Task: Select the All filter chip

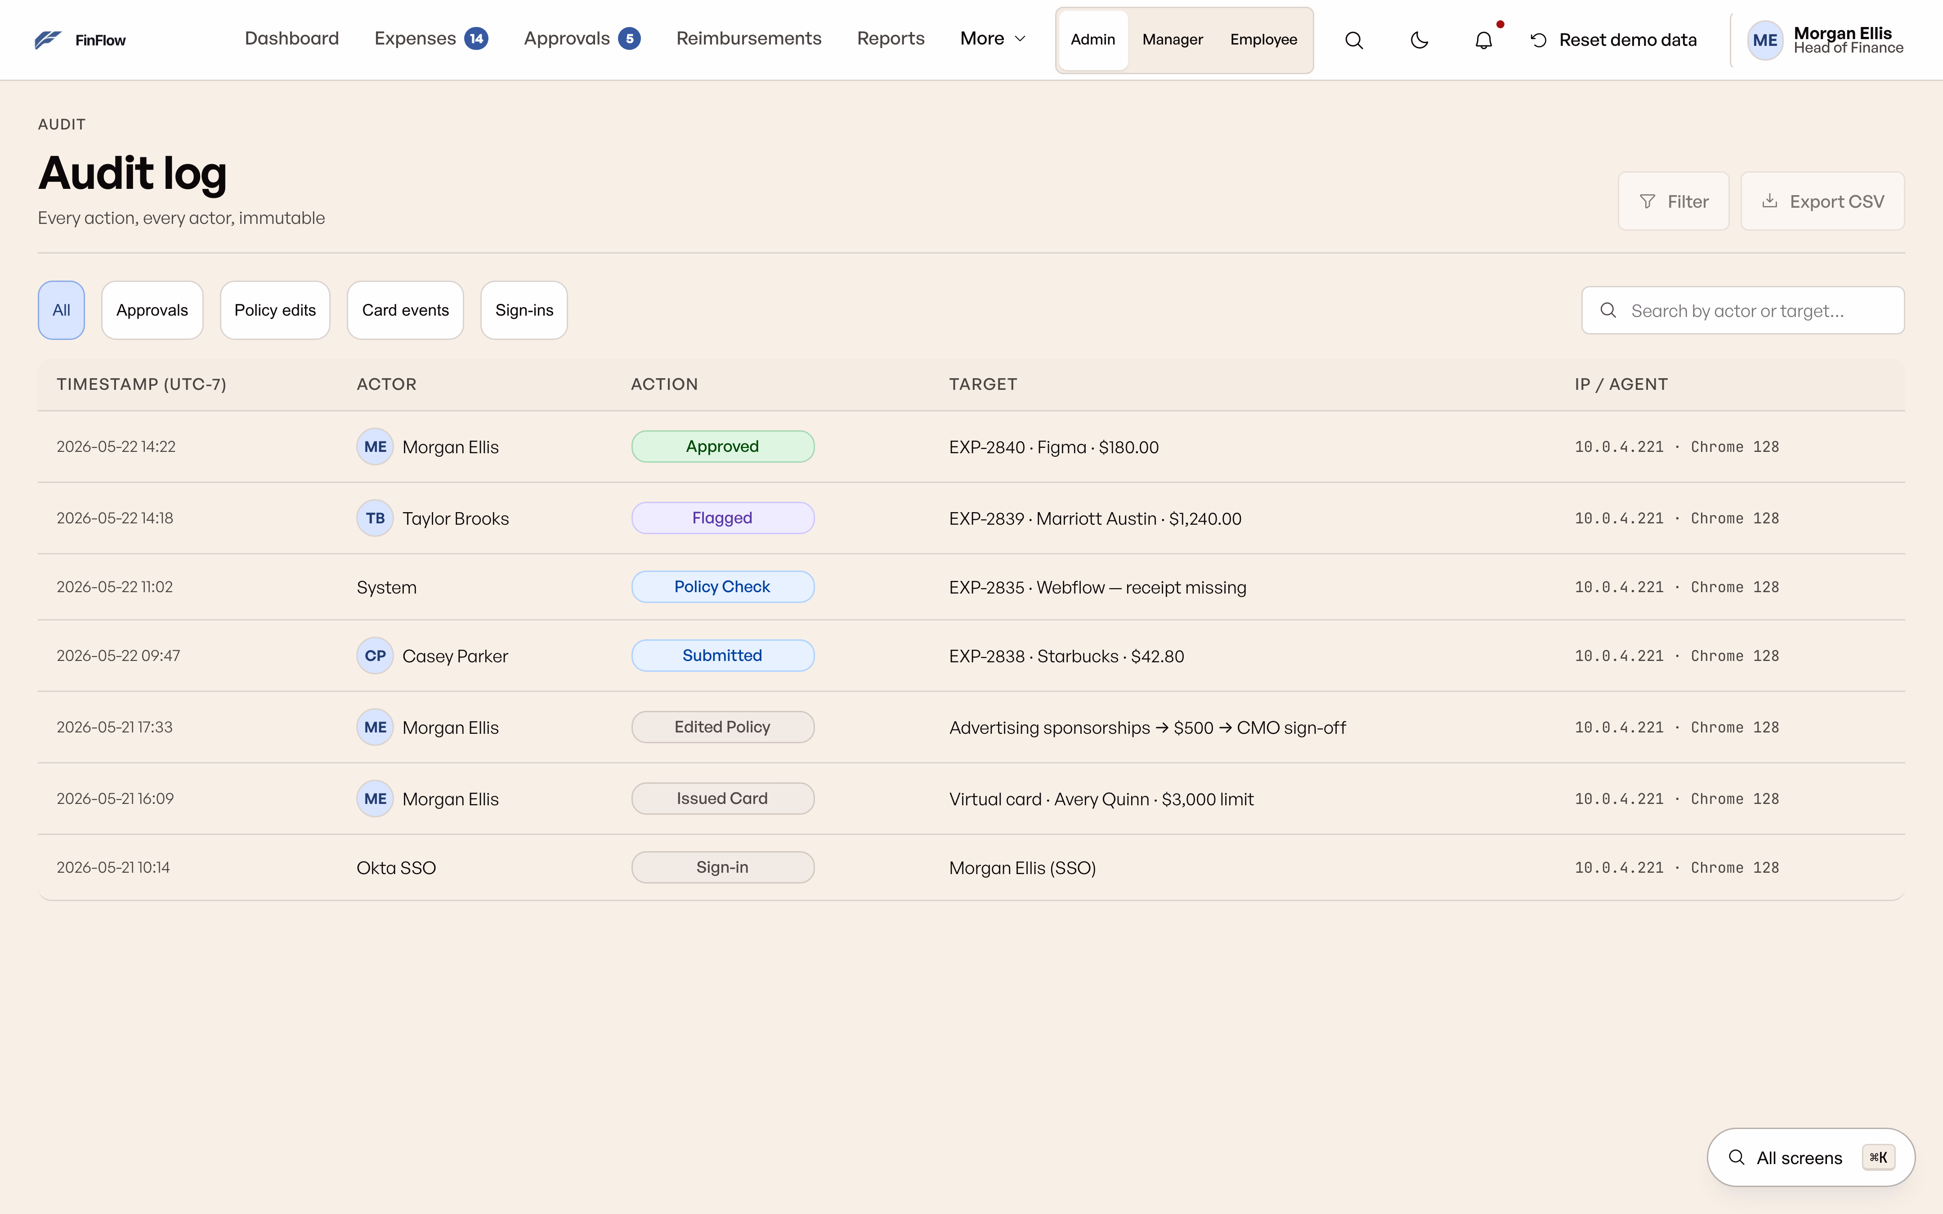Action: [x=61, y=310]
